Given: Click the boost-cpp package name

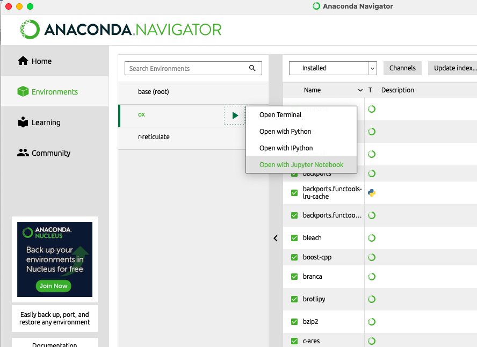Looking at the screenshot, I should click(317, 257).
